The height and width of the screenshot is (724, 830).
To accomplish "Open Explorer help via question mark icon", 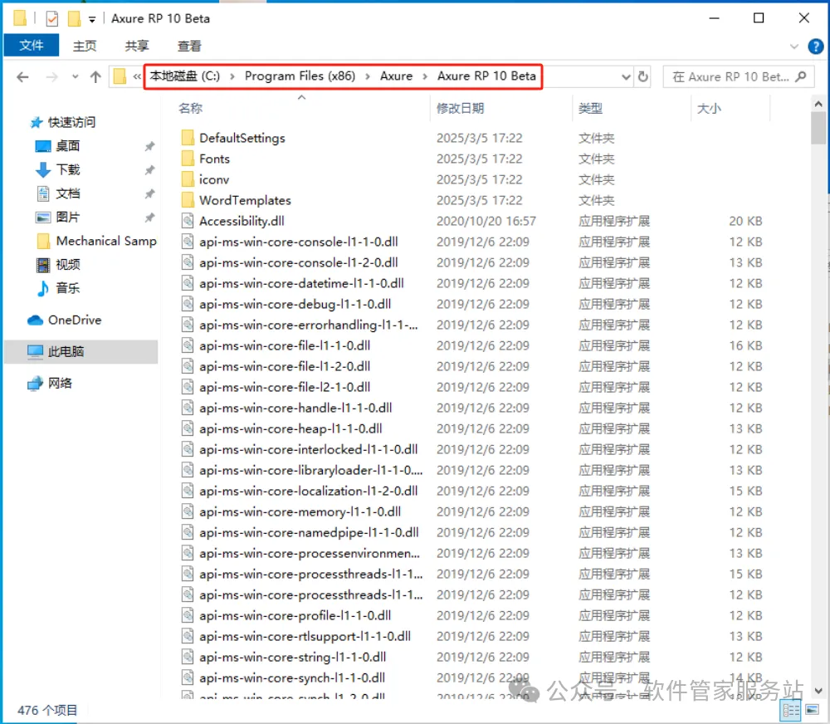I will [x=815, y=46].
